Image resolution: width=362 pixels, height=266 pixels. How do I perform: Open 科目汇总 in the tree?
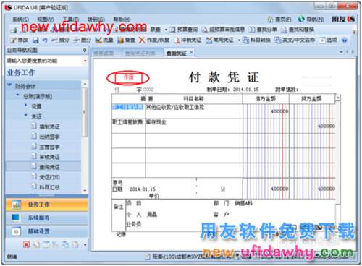pyautogui.click(x=49, y=187)
